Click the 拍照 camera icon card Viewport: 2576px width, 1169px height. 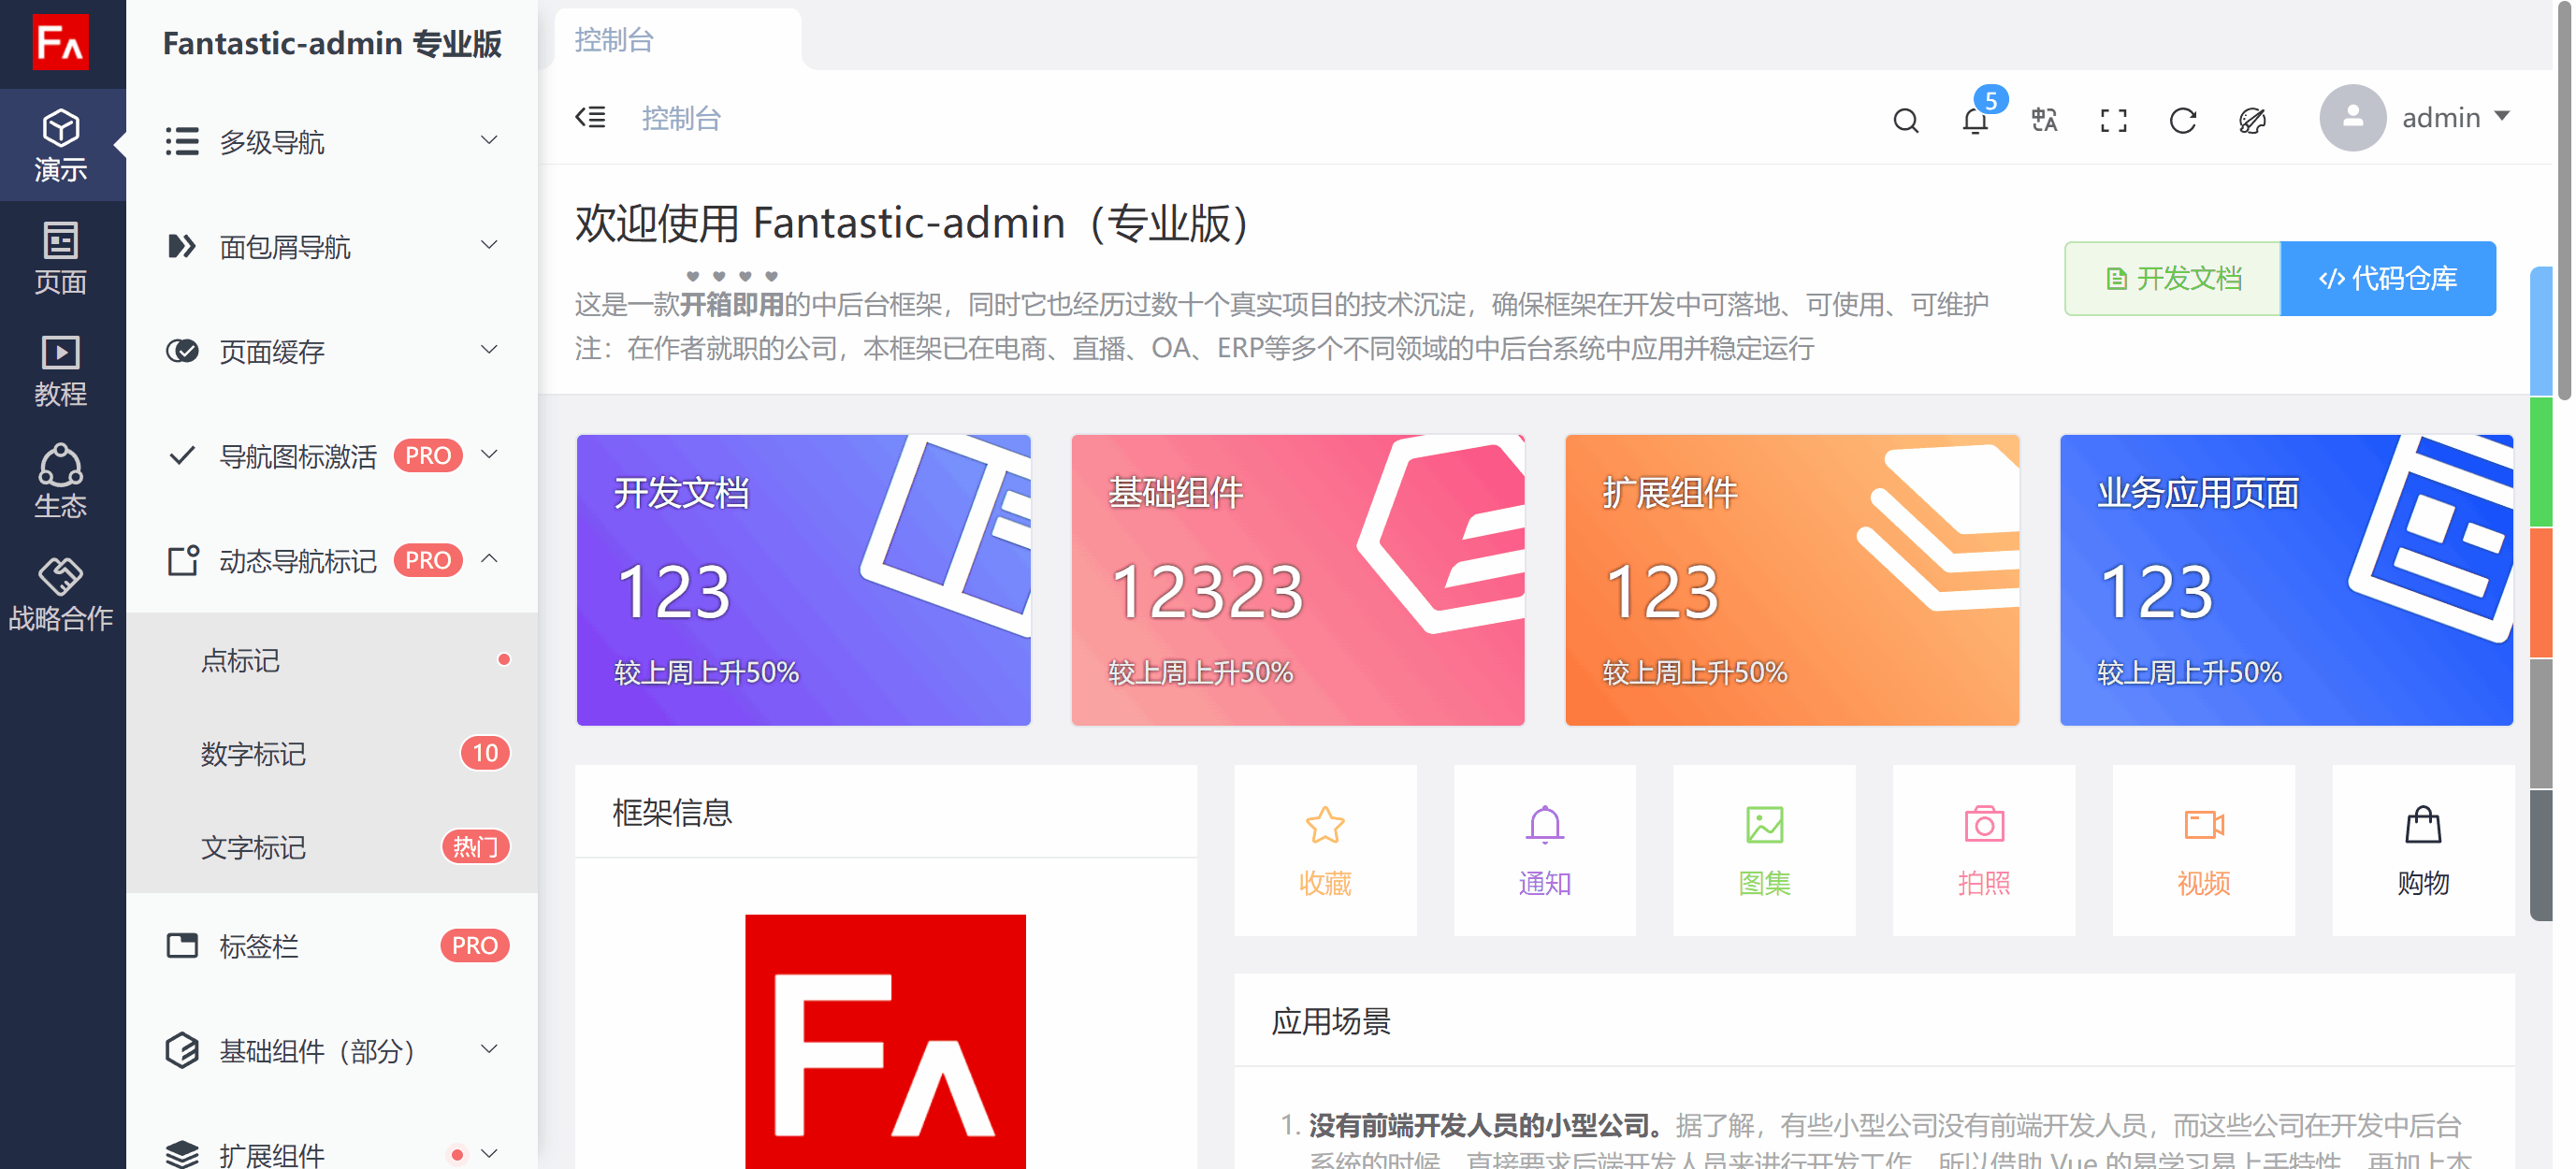(1983, 850)
